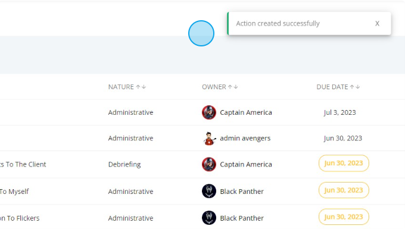Open the Jun 30, 2023 due date badge for Debriefing
This screenshot has width=405, height=232.
click(344, 163)
